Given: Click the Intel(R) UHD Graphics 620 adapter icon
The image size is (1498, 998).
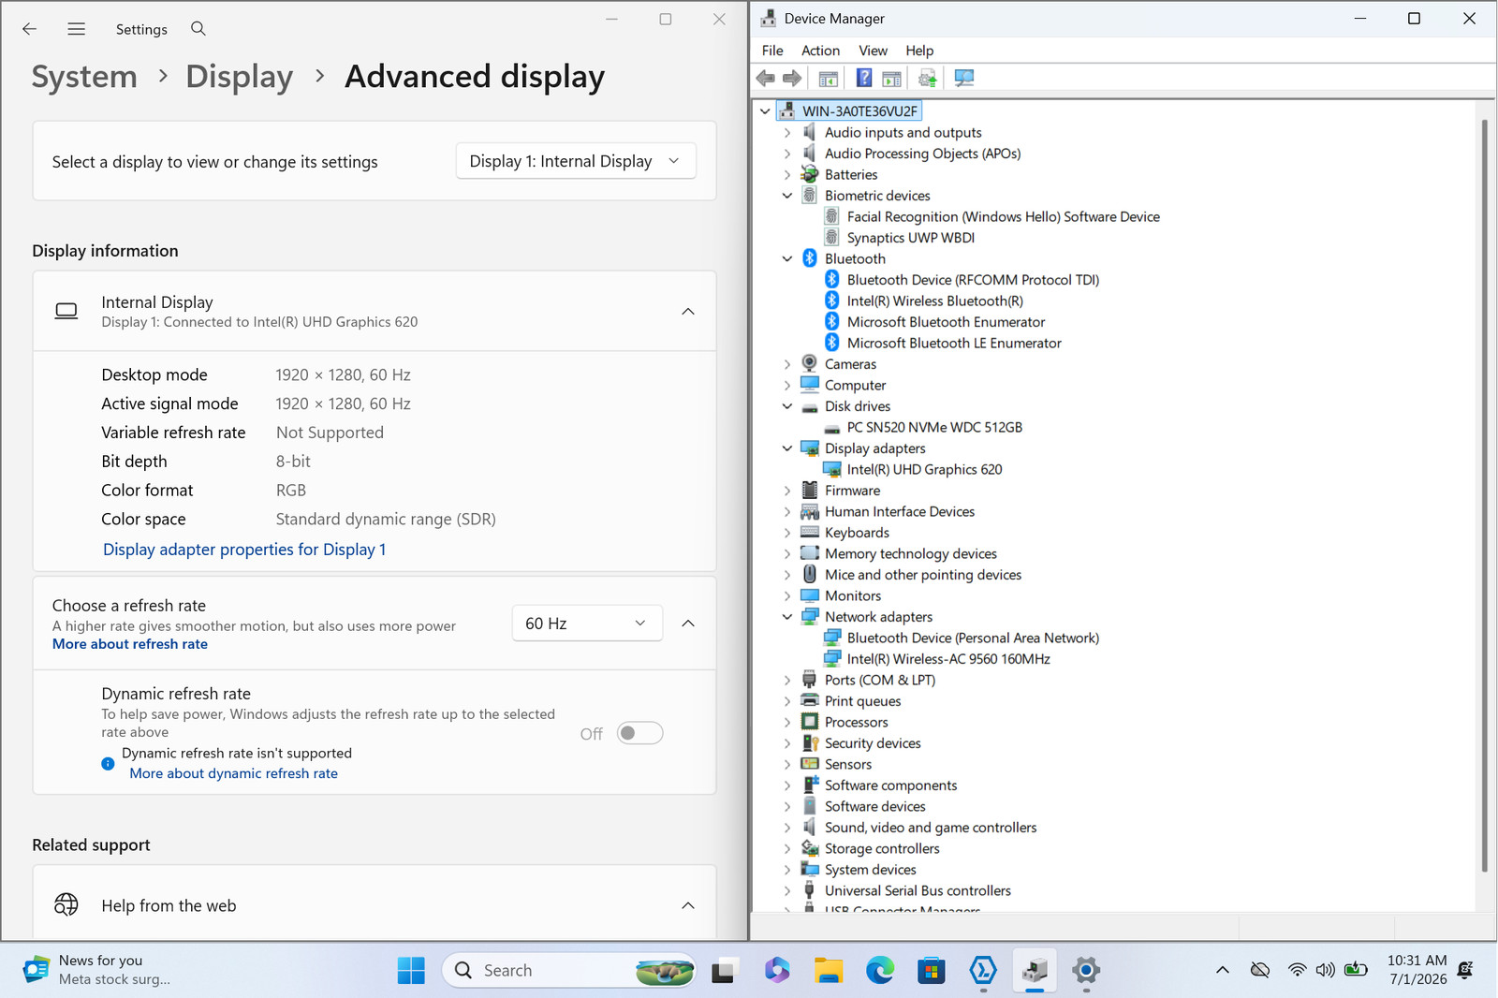Looking at the screenshot, I should click(x=831, y=469).
